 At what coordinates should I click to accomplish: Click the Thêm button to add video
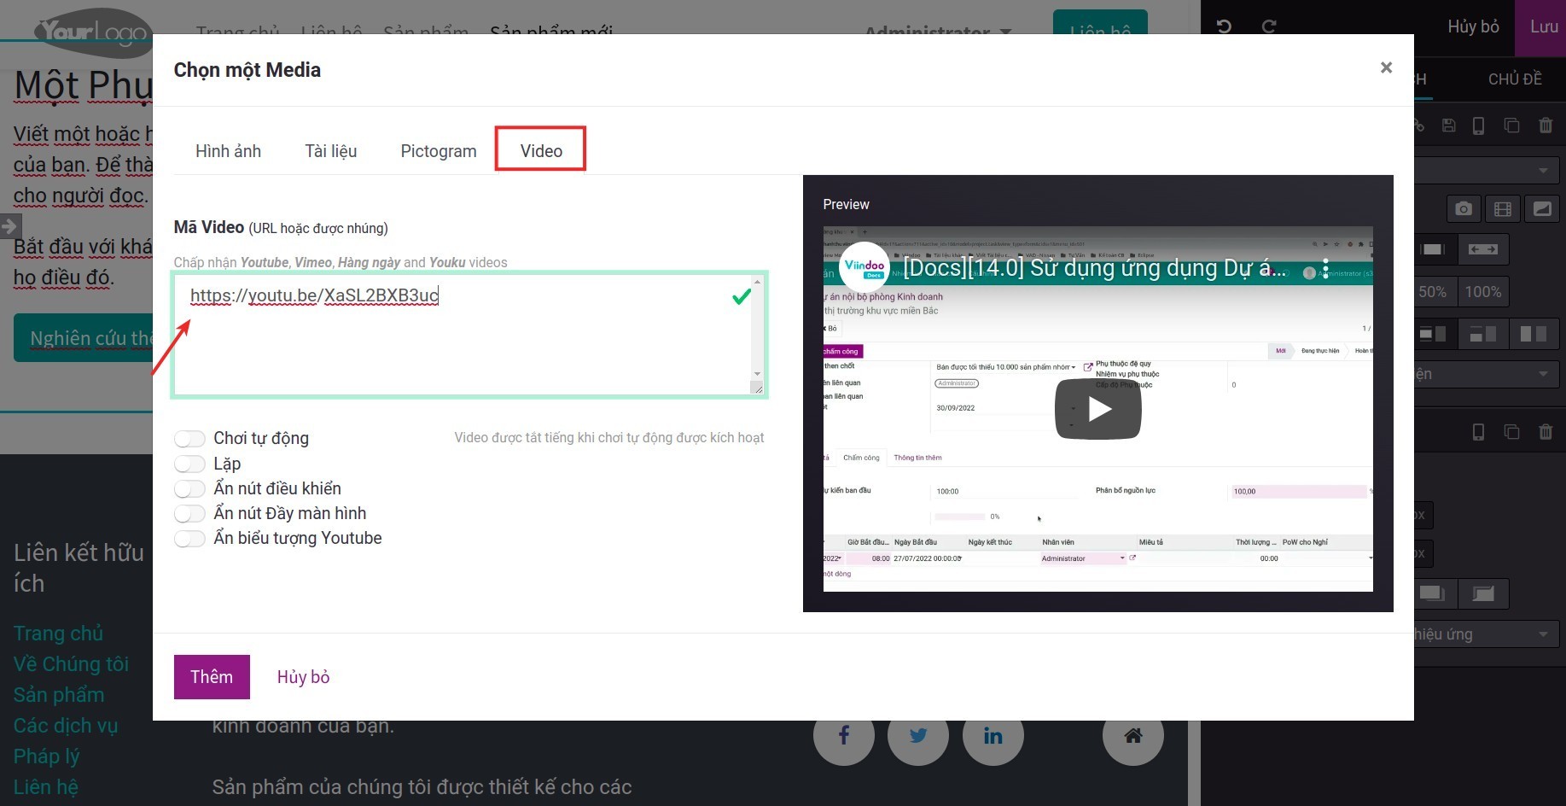point(211,676)
